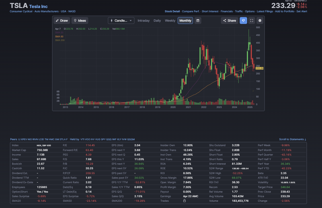This screenshot has width=322, height=208.
Task: Switch to Daily timeframe
Action: [x=157, y=21]
